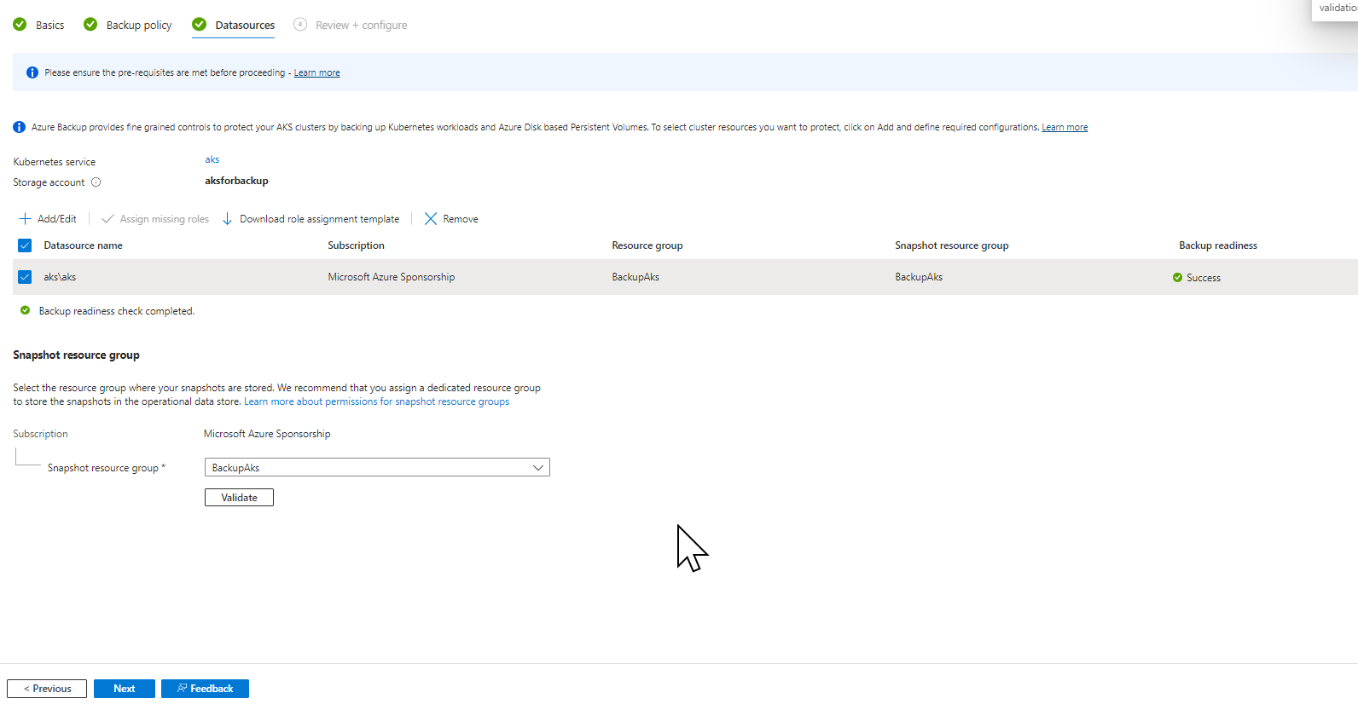Screen dimensions: 1358x710
Task: Go to the Backup policy tab
Action: coord(139,26)
